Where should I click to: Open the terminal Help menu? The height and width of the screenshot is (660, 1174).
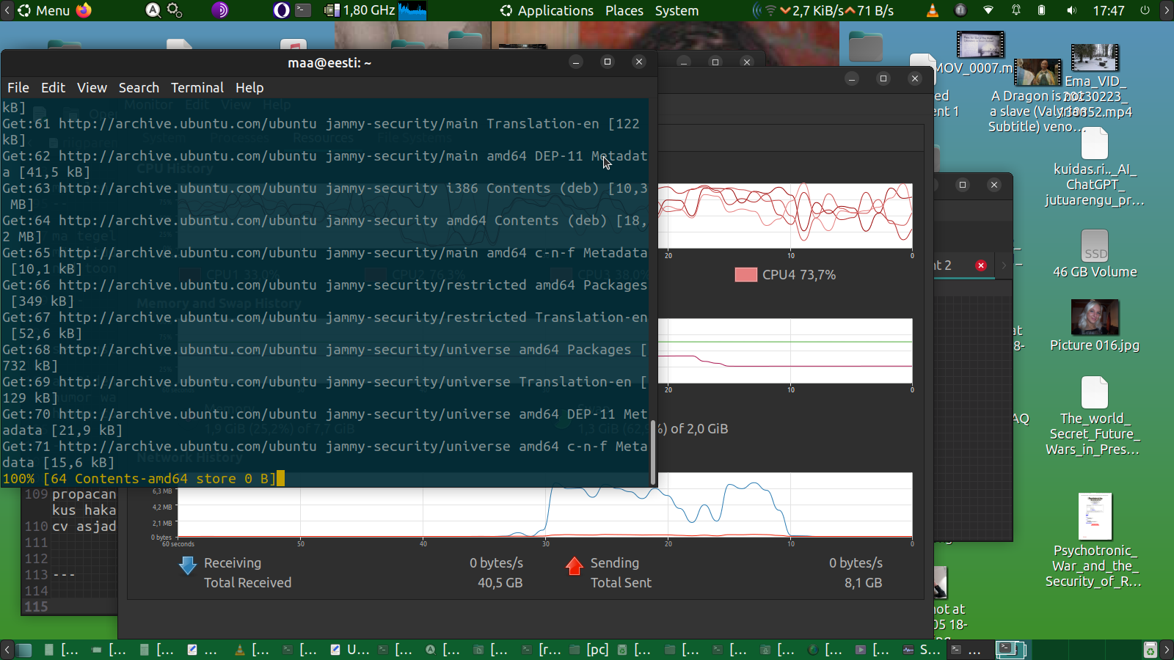(249, 87)
